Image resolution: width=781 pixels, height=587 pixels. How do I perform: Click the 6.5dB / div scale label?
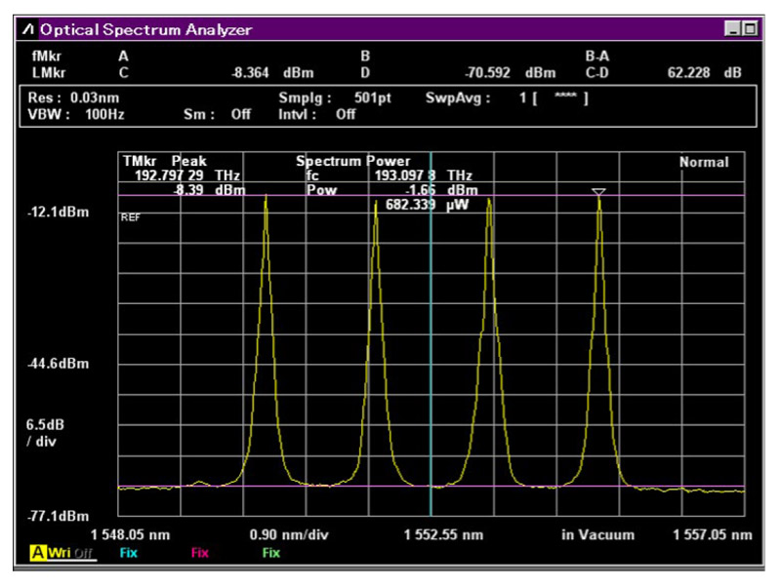[x=45, y=433]
